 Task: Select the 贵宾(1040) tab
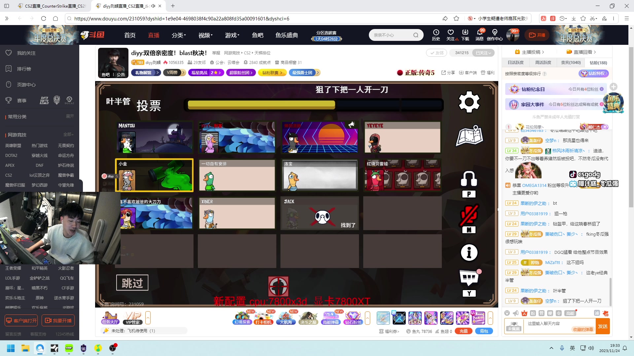point(571,63)
